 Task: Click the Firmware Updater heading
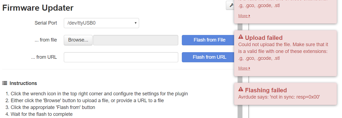coord(38,8)
